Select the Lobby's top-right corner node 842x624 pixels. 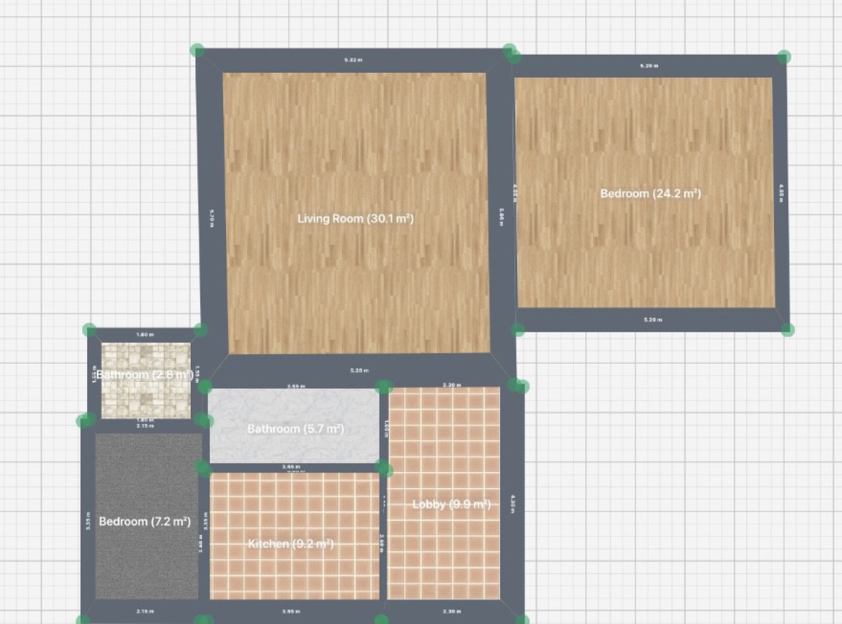click(x=521, y=386)
